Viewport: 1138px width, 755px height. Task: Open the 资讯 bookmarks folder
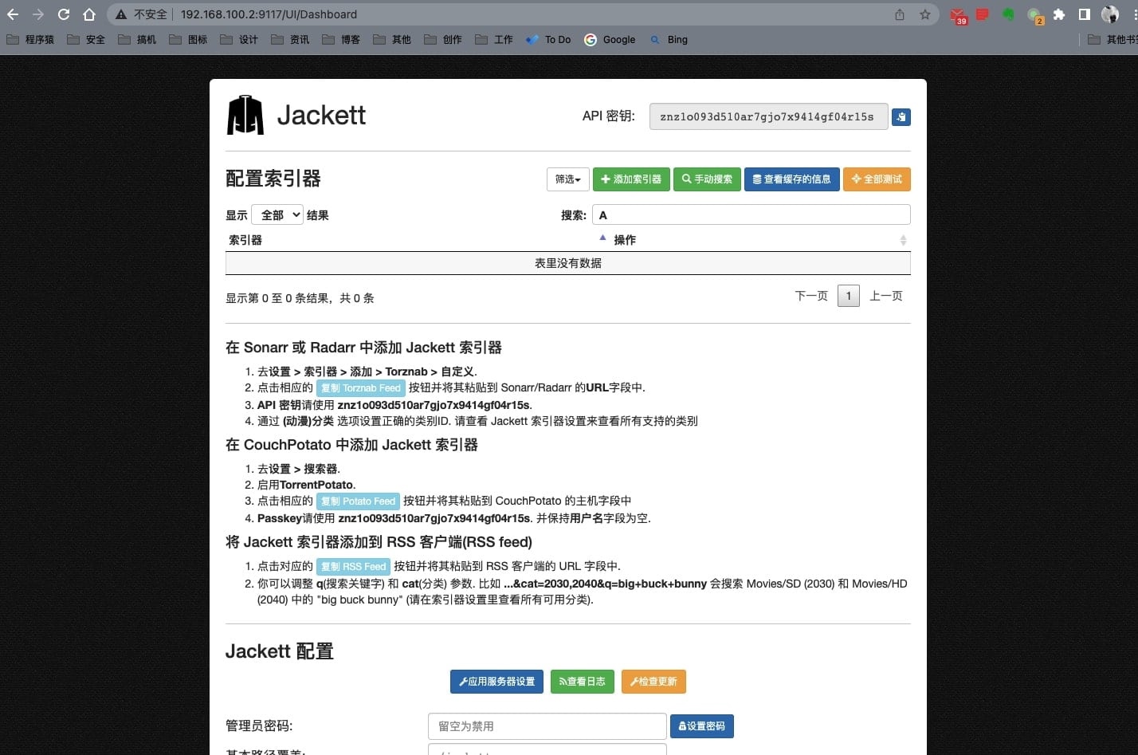290,39
